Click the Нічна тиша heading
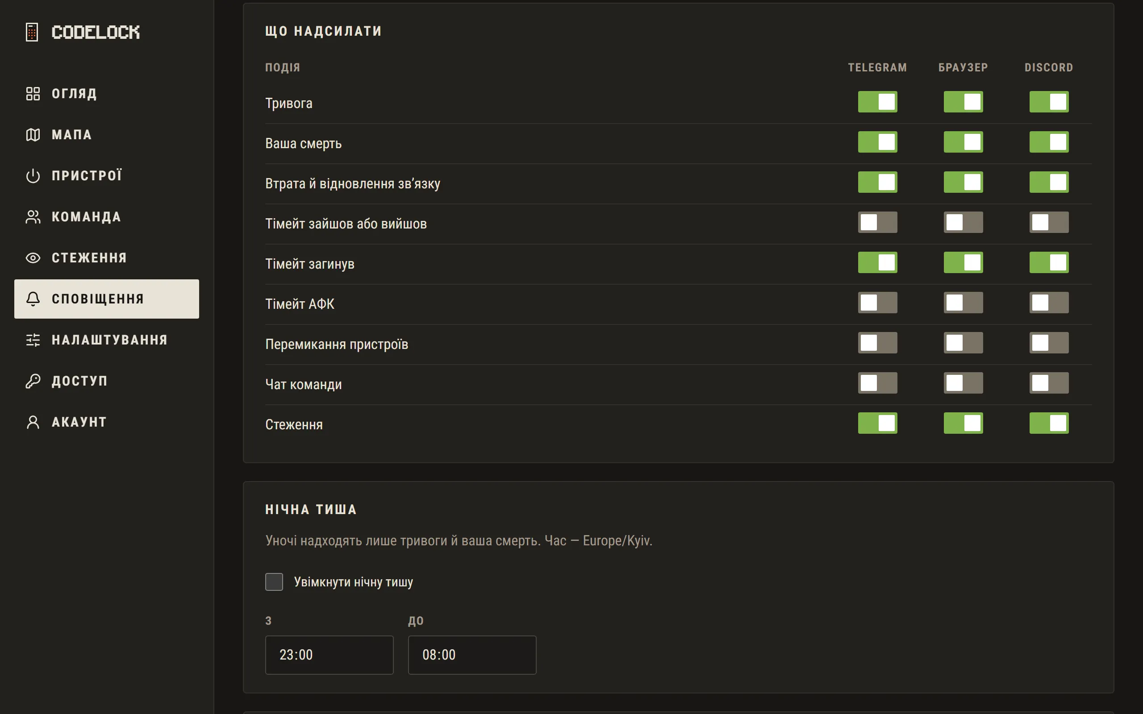1143x714 pixels. coord(311,510)
